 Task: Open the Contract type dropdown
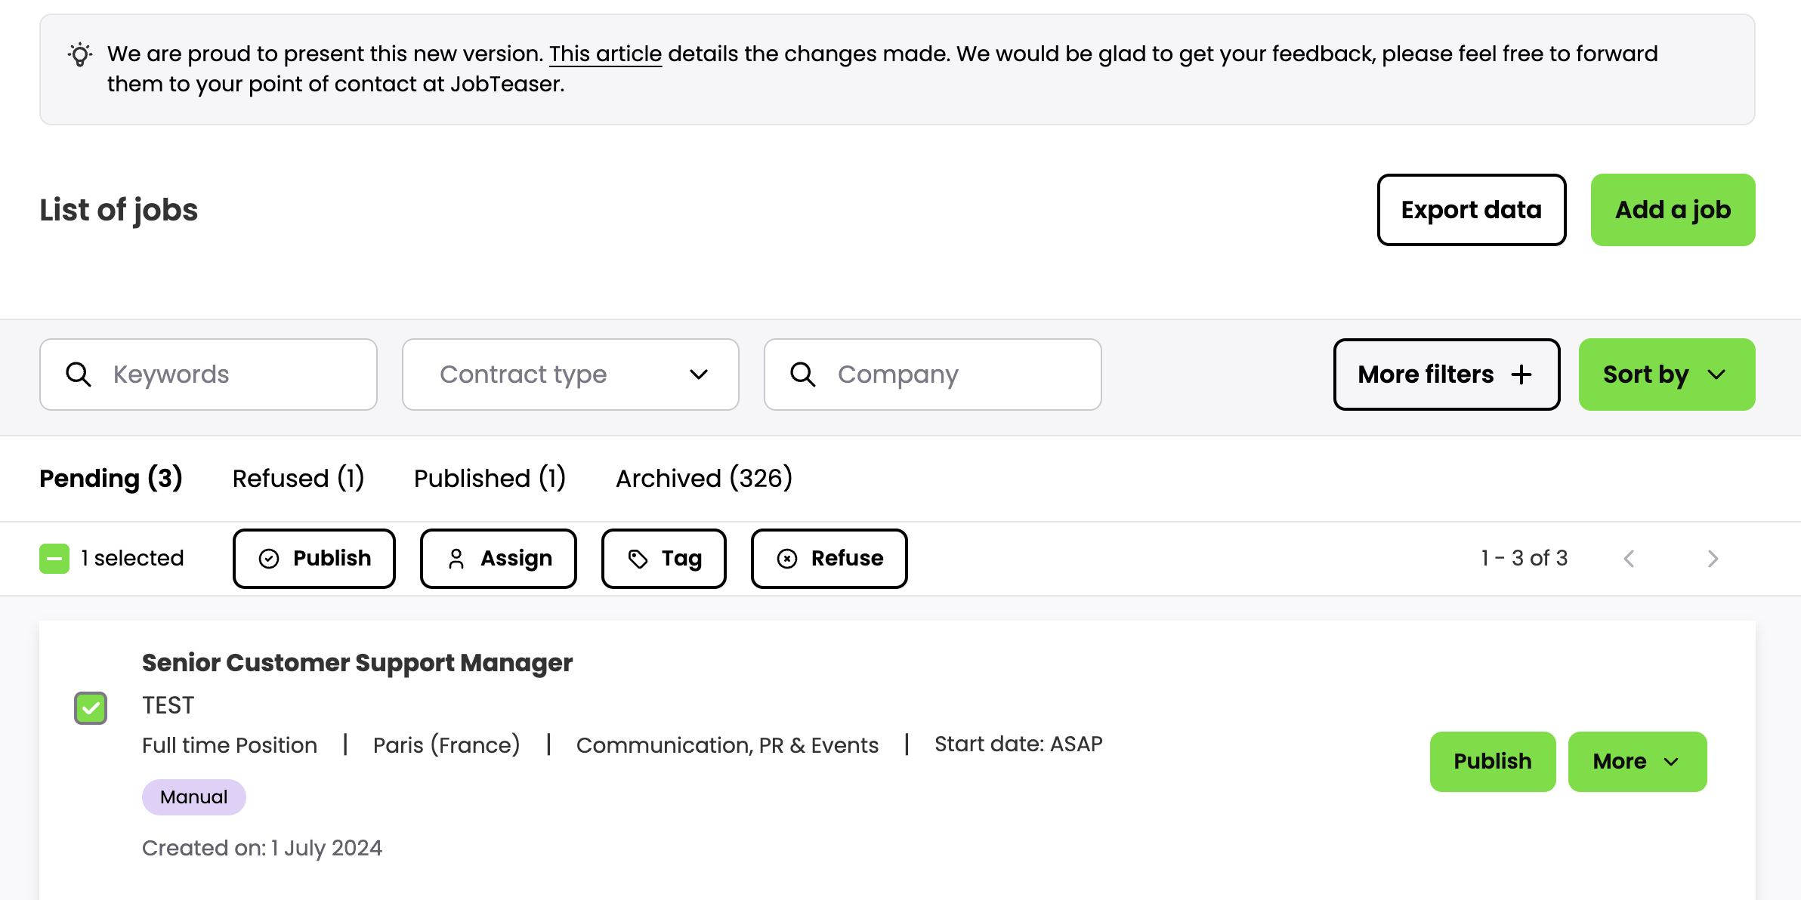tap(570, 374)
